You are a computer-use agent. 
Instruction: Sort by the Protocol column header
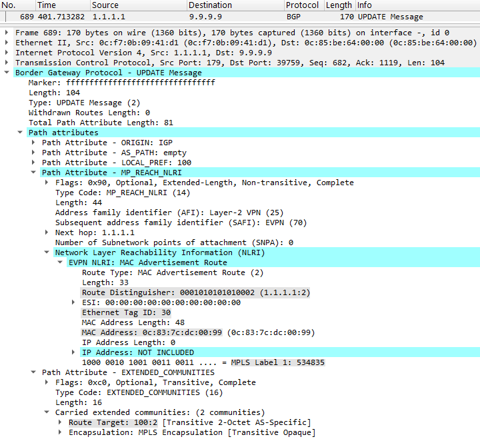pyautogui.click(x=304, y=5)
